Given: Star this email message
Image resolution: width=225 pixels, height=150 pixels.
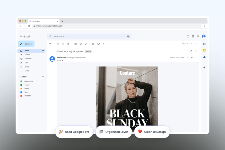Looking at the screenshot, I should 188,58.
